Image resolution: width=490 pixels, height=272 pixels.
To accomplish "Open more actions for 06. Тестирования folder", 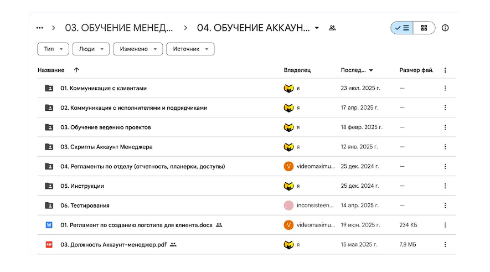I will (x=445, y=206).
